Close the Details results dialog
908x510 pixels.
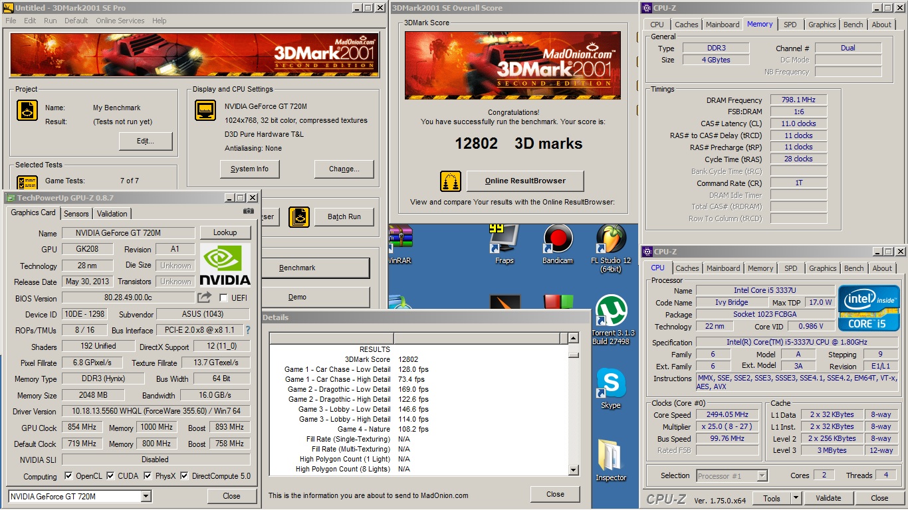coord(555,494)
